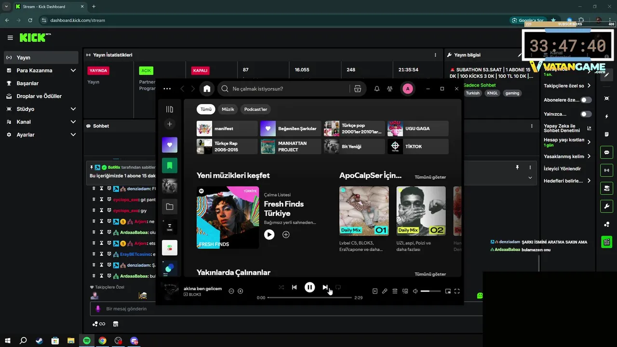Image resolution: width=617 pixels, height=347 pixels.
Task: Select the Podcast'ler filter chip
Action: pyautogui.click(x=255, y=109)
